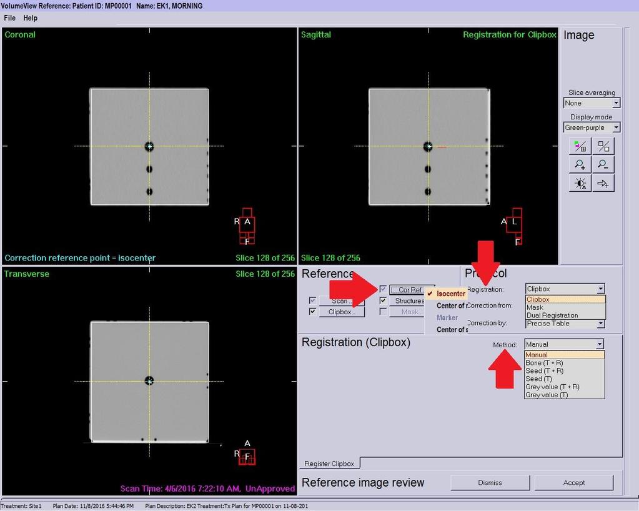Screen dimensions: 639x511
Task: Click the zoom out magnifier icon
Action: point(603,165)
